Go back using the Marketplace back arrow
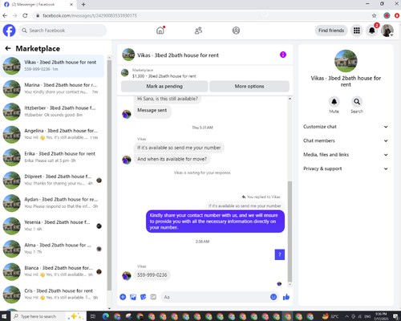Viewport: 401px width, 321px height. click(x=8, y=48)
